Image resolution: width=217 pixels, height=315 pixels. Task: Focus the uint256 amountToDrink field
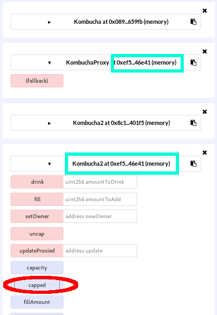[x=100, y=182]
